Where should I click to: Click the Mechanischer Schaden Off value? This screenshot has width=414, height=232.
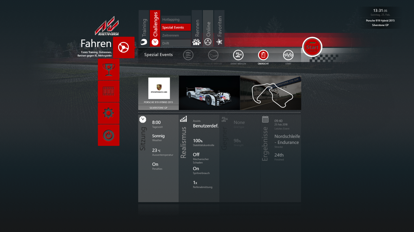(196, 155)
